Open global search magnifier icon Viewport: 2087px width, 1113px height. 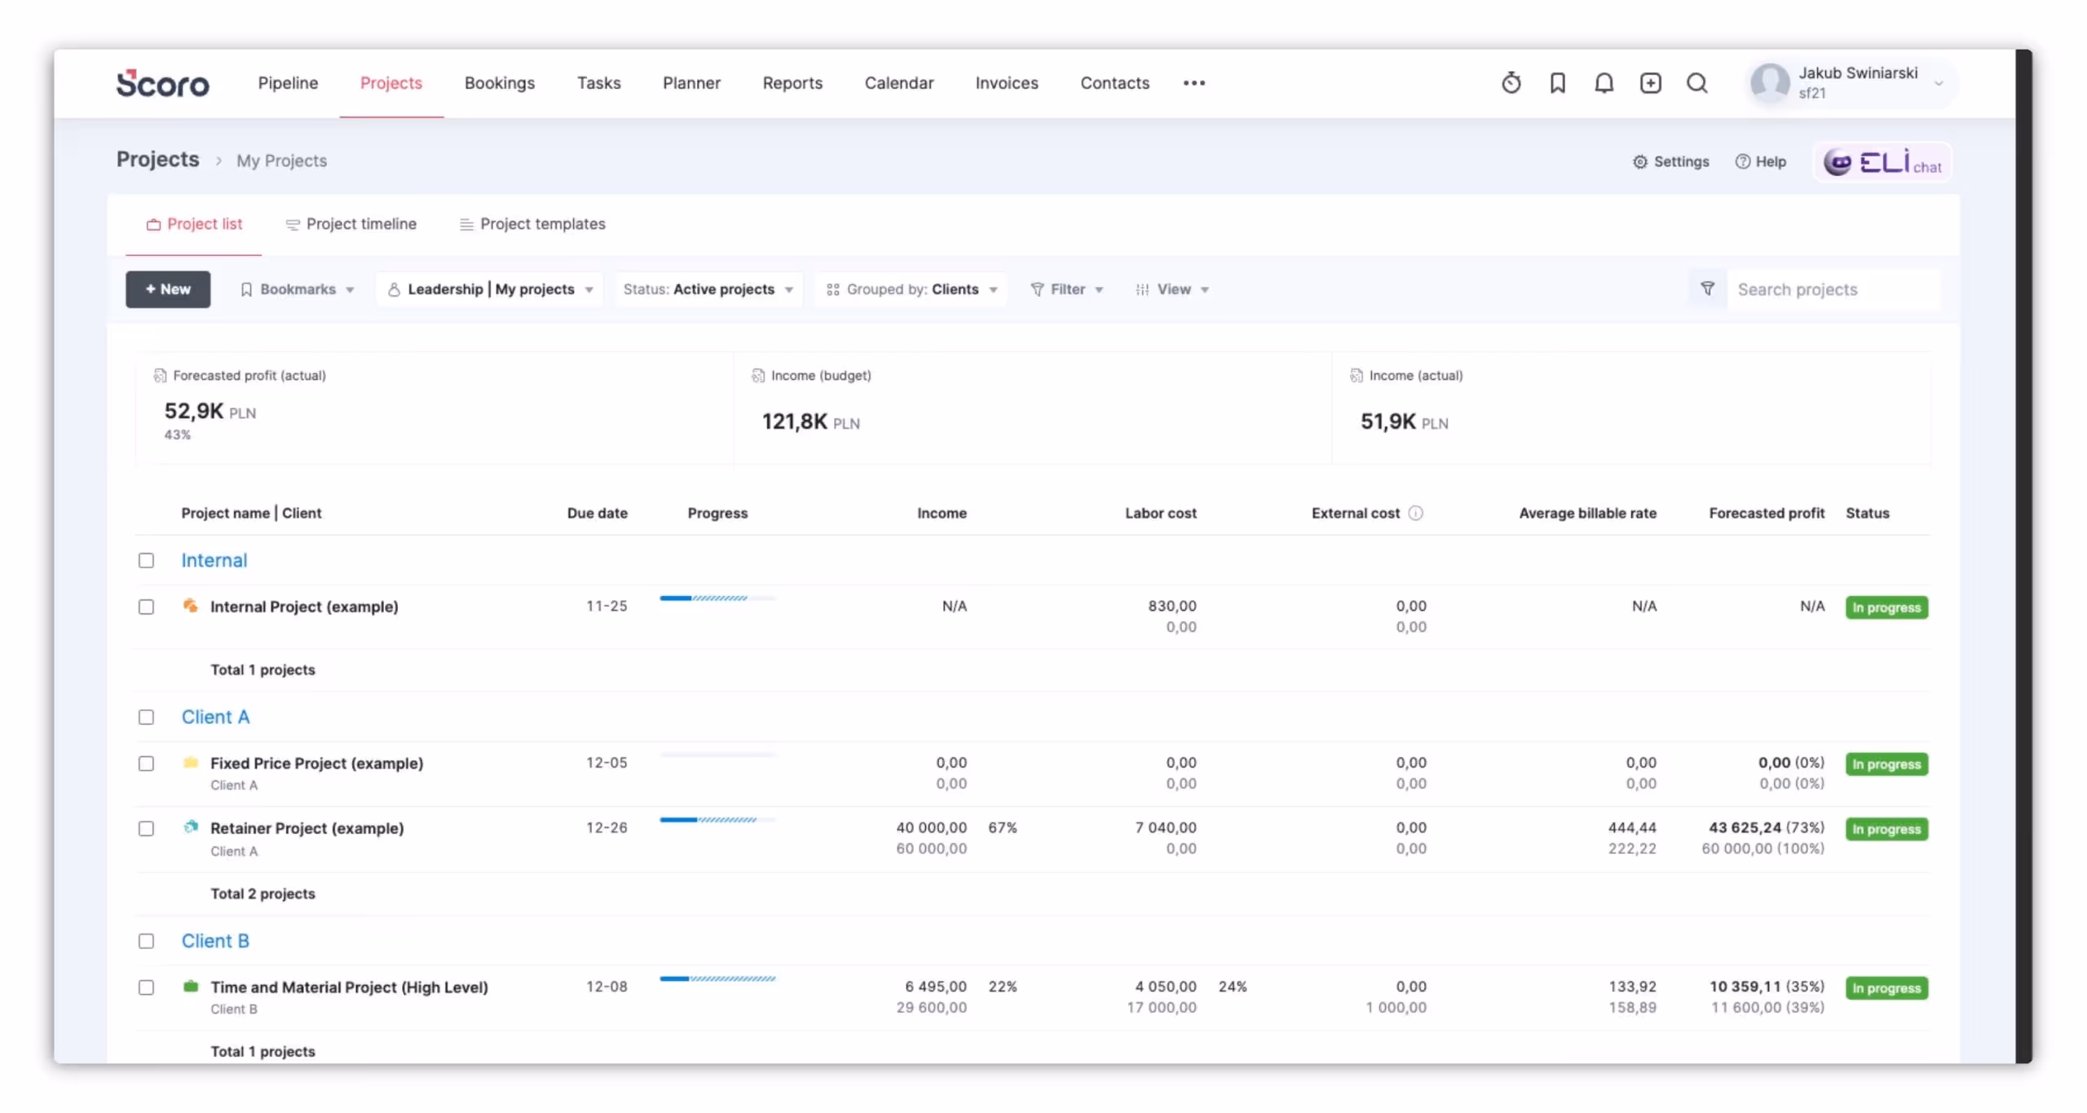coord(1697,83)
